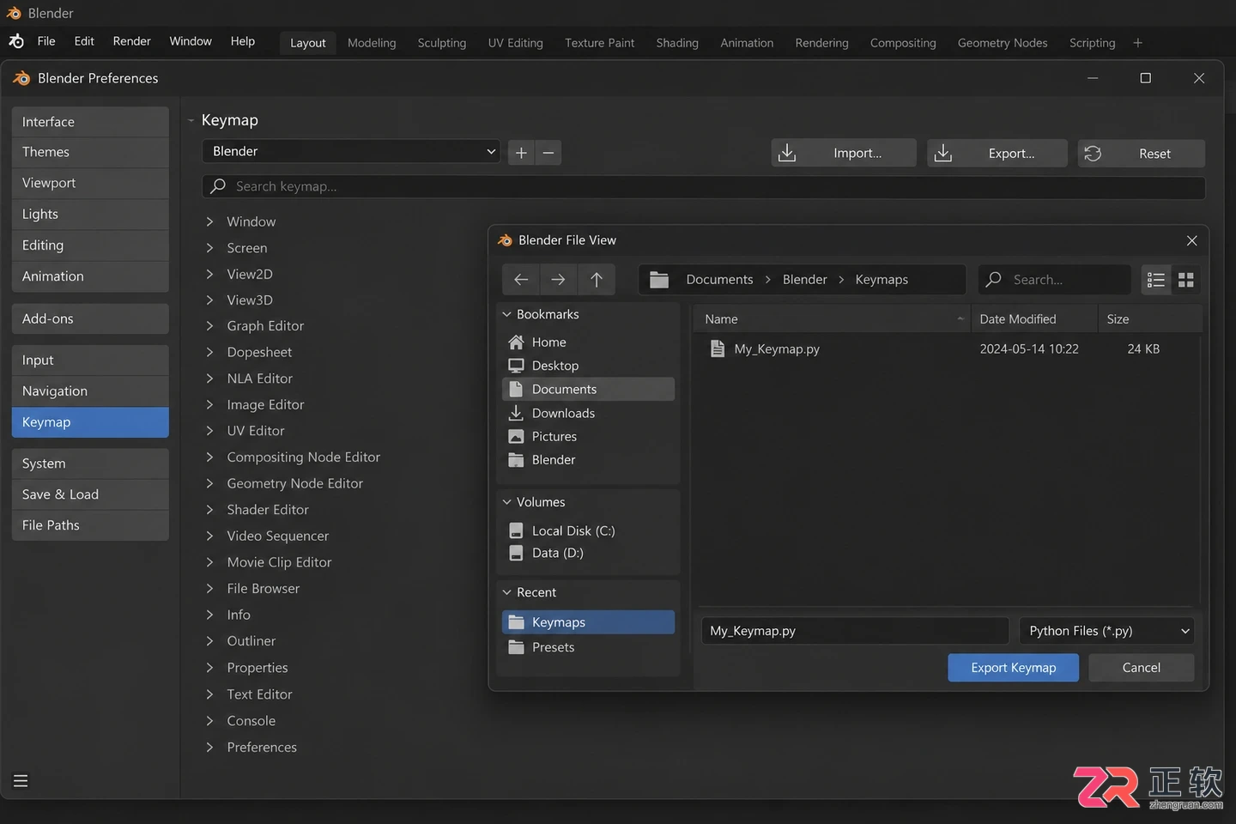Expand the Outliner keymap category

[209, 641]
